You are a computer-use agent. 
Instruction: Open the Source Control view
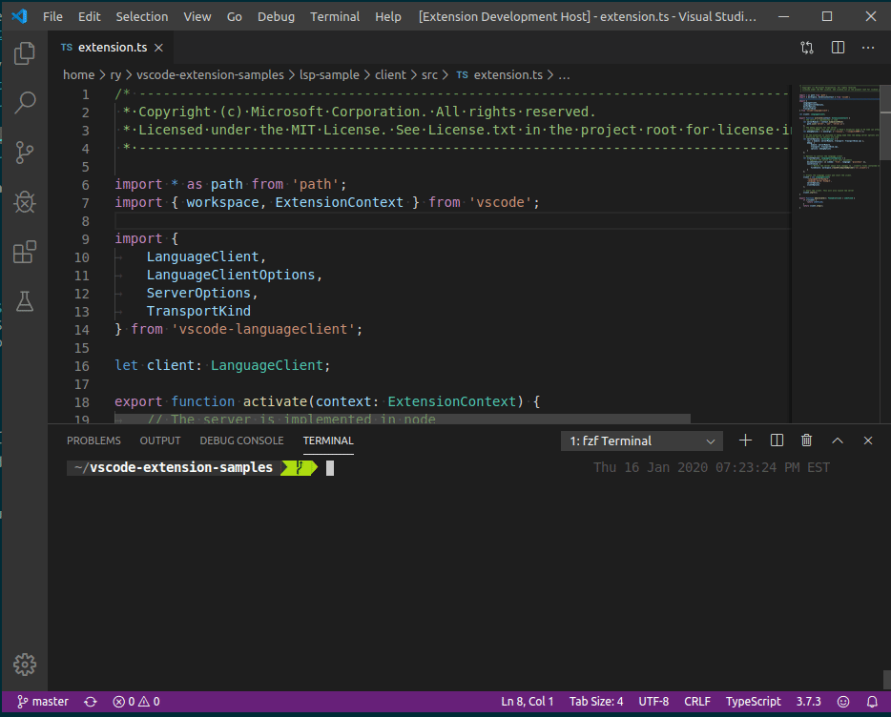pos(25,153)
